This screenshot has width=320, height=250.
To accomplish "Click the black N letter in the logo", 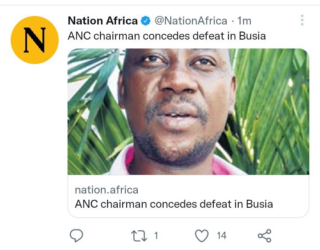I will click(35, 40).
